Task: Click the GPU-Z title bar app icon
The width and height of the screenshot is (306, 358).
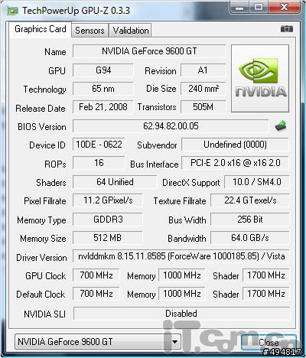Action: pos(13,11)
